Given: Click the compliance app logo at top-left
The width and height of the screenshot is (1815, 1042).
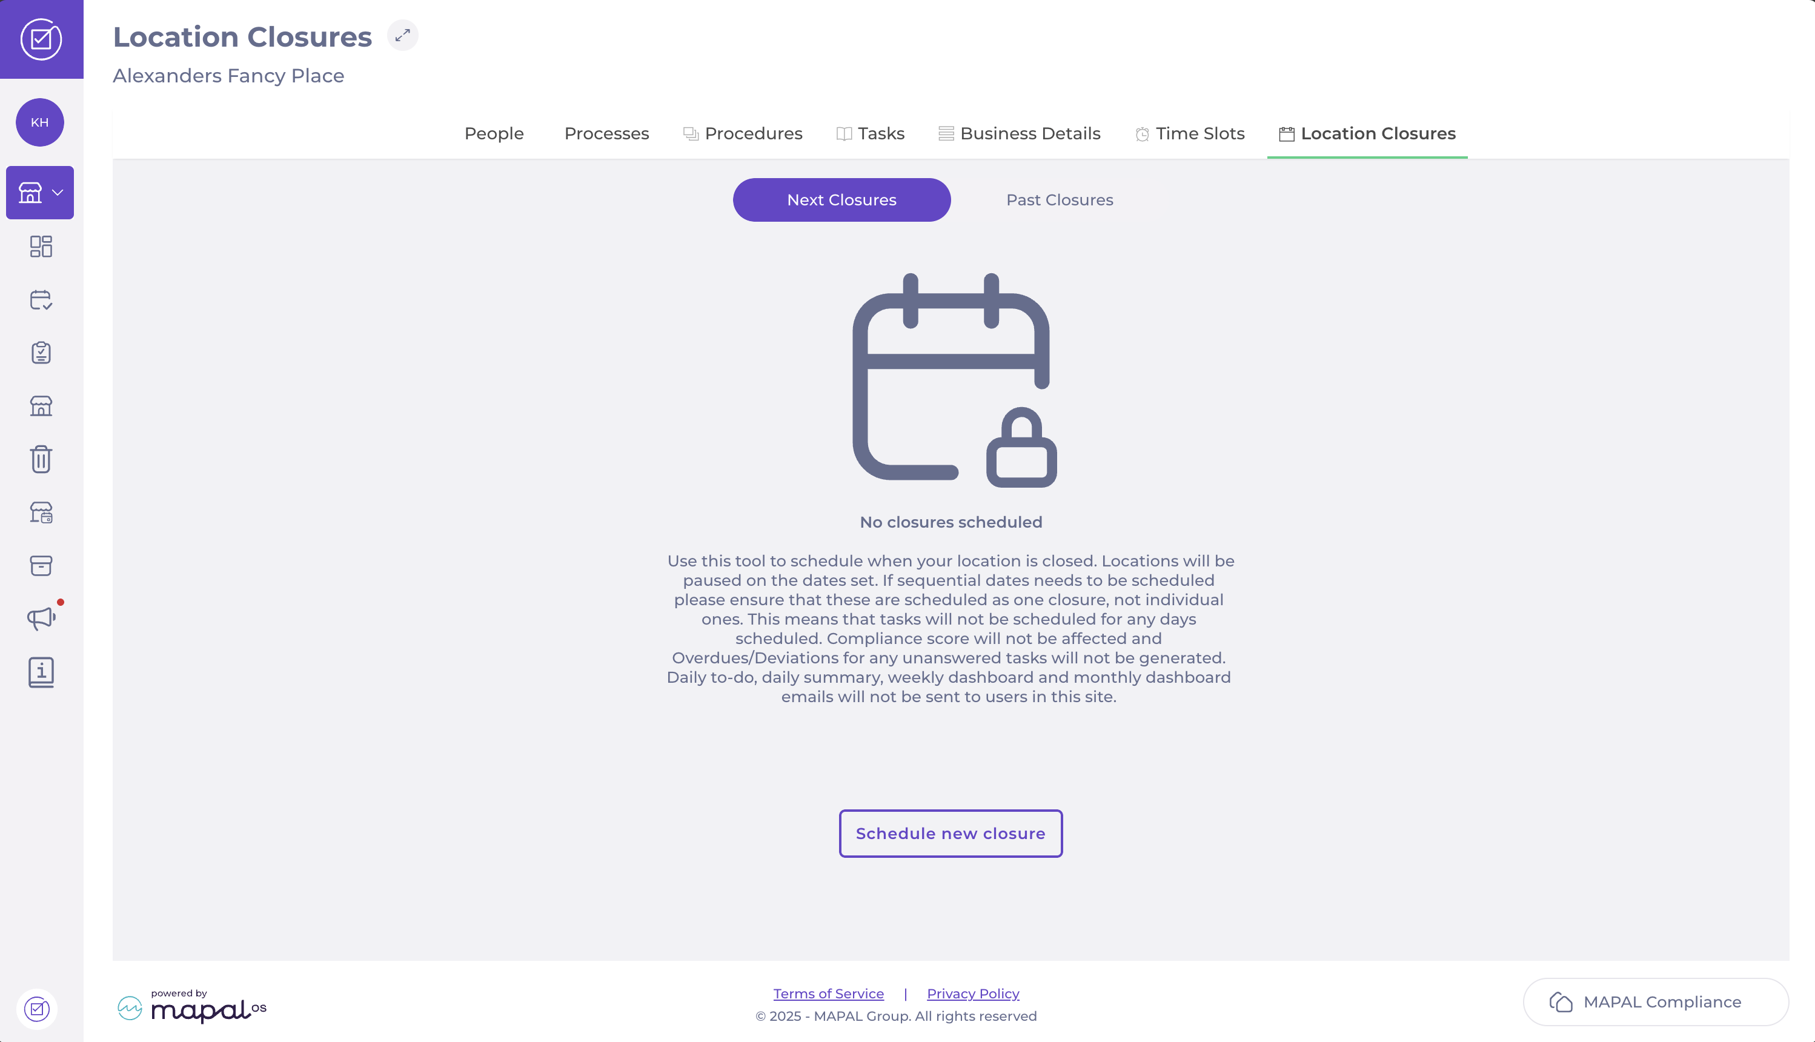Looking at the screenshot, I should (x=41, y=39).
